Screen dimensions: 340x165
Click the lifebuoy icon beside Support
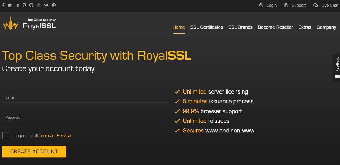[x=286, y=5]
